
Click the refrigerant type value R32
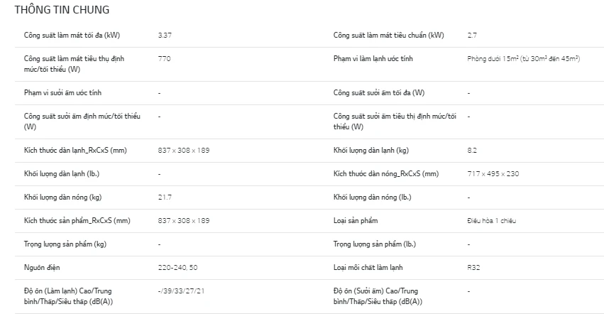tap(473, 267)
